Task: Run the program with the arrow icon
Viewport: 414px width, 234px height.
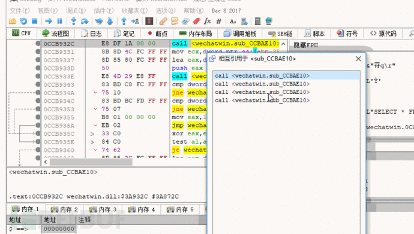Action: pos(49,21)
